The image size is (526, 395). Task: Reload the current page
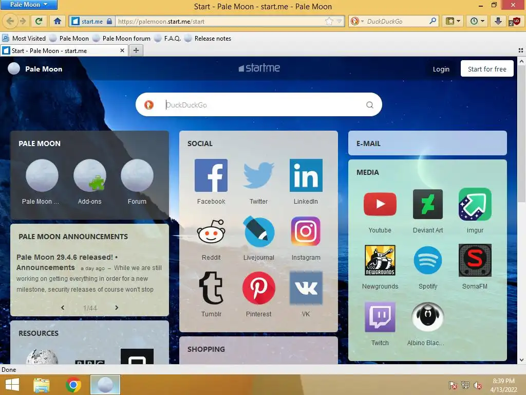(39, 21)
